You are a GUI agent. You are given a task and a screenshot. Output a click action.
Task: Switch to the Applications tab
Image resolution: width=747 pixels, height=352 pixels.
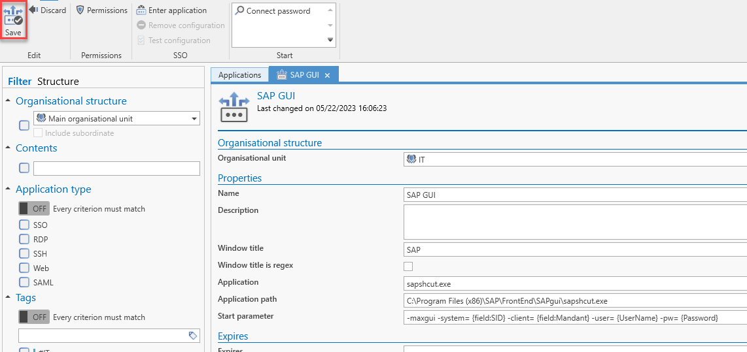point(239,75)
